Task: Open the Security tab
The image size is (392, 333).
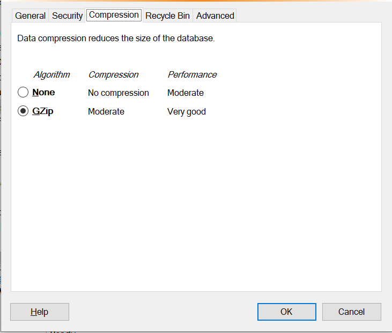Action: click(x=67, y=16)
